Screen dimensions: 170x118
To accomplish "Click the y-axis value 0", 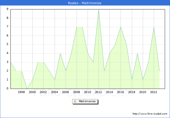I will click(7, 88).
